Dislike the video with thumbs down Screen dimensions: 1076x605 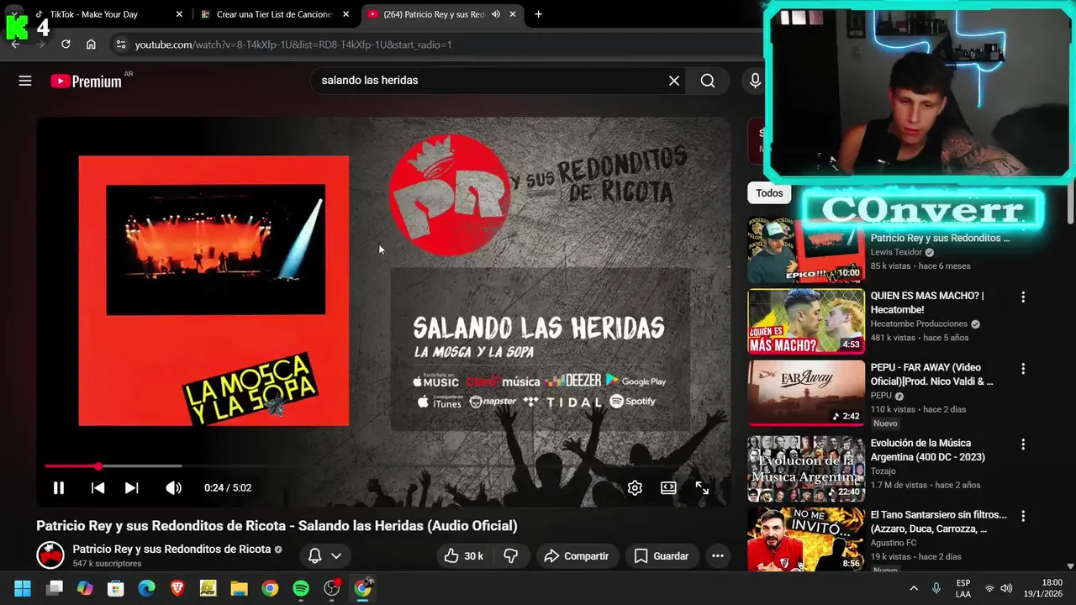510,555
